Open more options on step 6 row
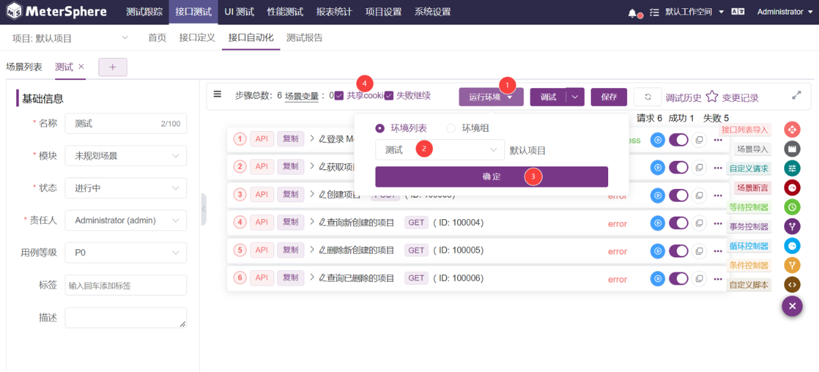 718,278
